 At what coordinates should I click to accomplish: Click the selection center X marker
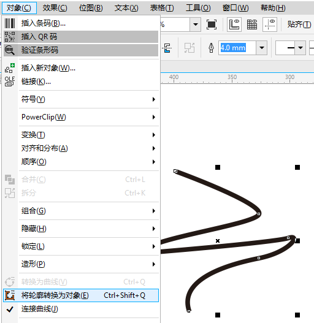click(218, 241)
